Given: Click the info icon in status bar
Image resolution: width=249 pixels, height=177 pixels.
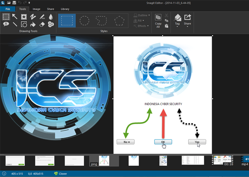Looking at the screenshot, I should click(4, 173).
